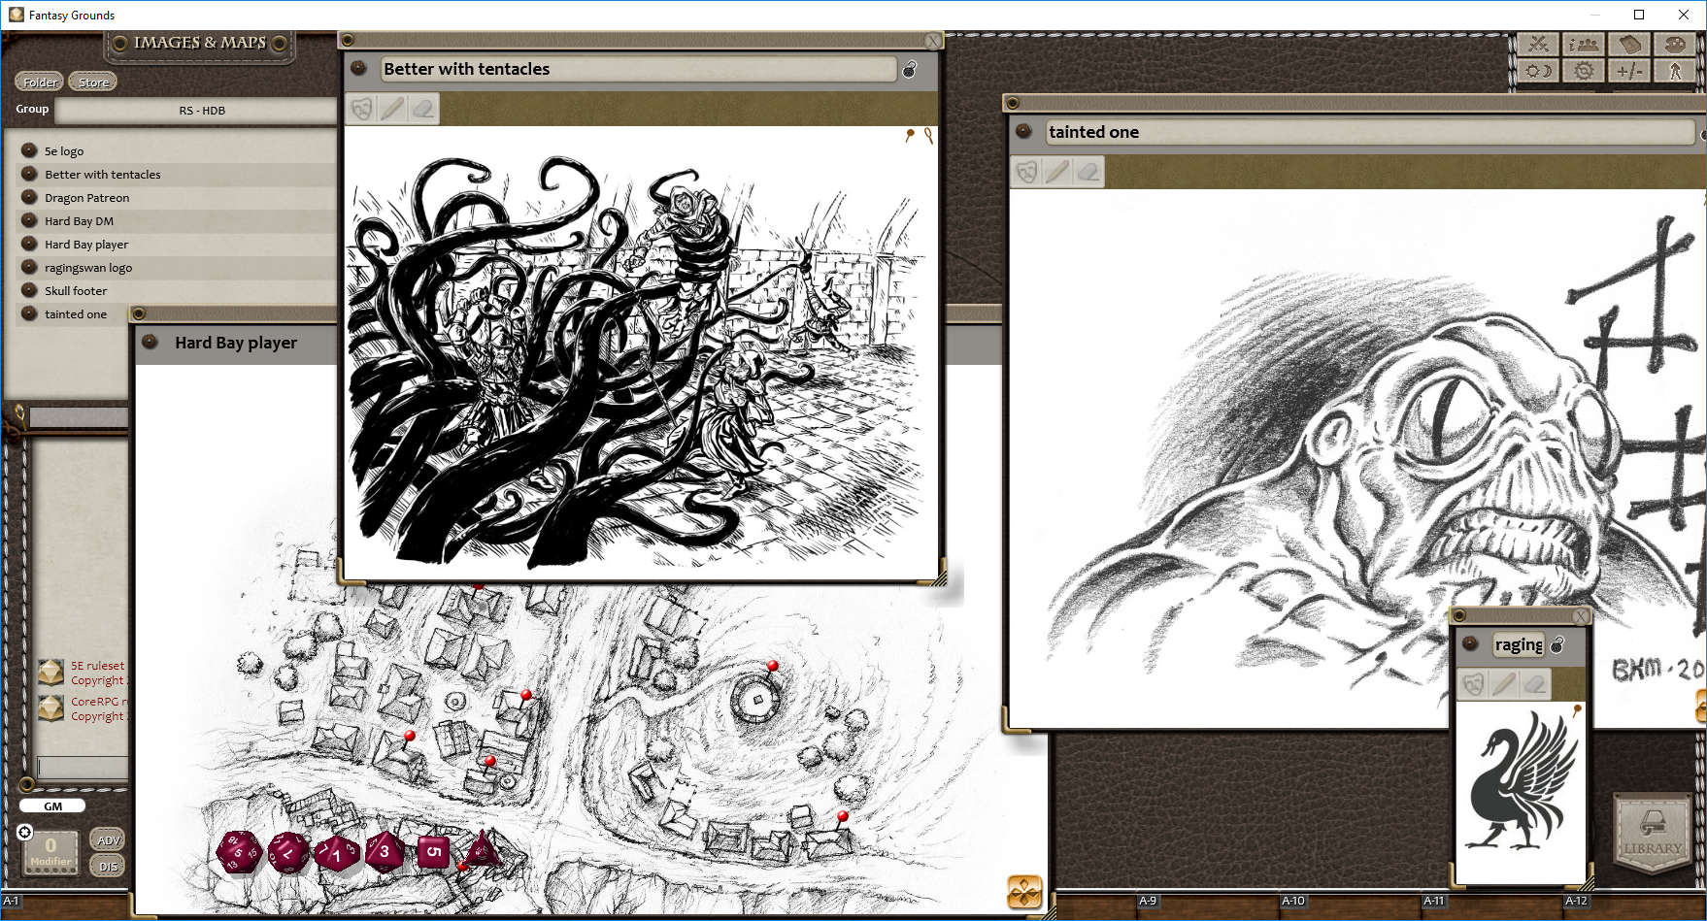Switch to the A-9 tab
This screenshot has height=921, width=1707.
[1149, 901]
